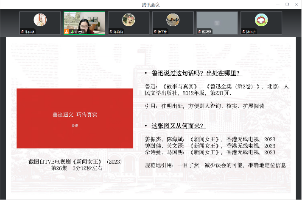Click the '腾讯会议' window title

[151, 4]
